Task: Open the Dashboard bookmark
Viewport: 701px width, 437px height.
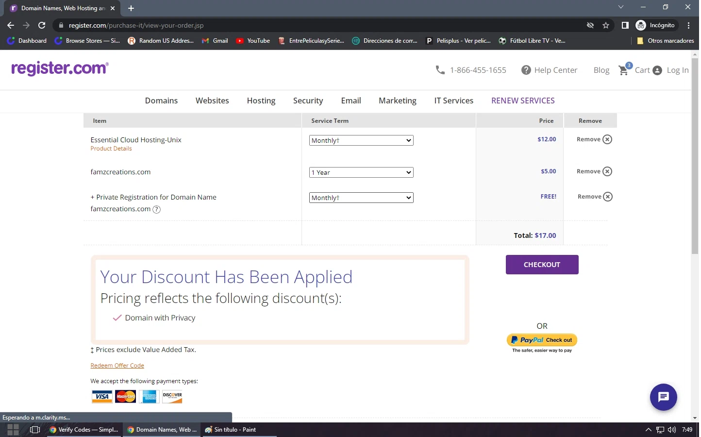Action: [27, 41]
